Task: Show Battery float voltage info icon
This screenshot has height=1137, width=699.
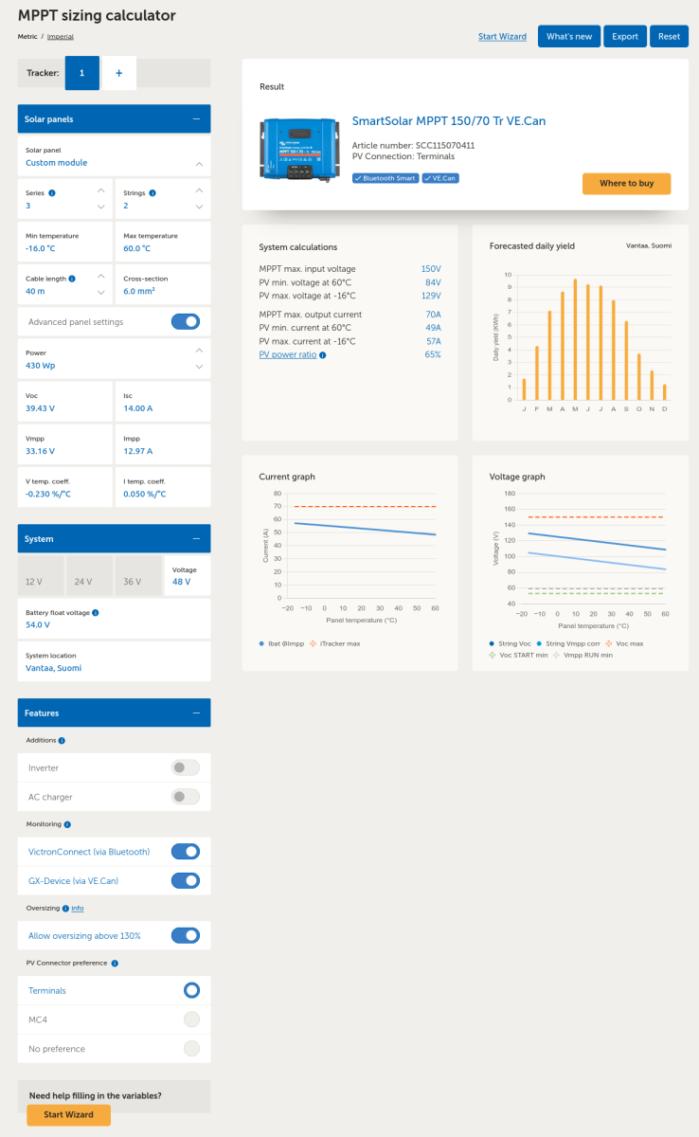Action: (96, 612)
